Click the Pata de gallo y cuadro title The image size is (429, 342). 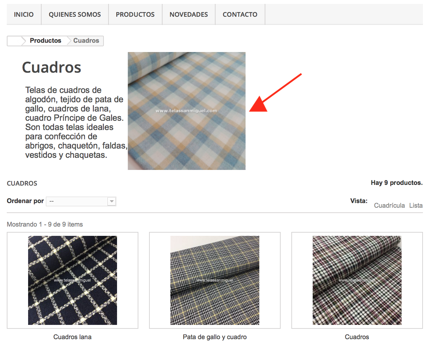point(215,337)
